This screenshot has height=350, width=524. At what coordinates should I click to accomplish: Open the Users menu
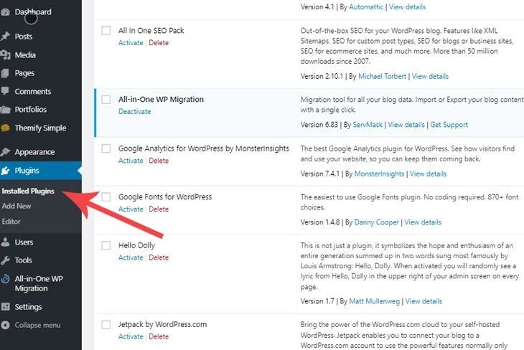(24, 242)
